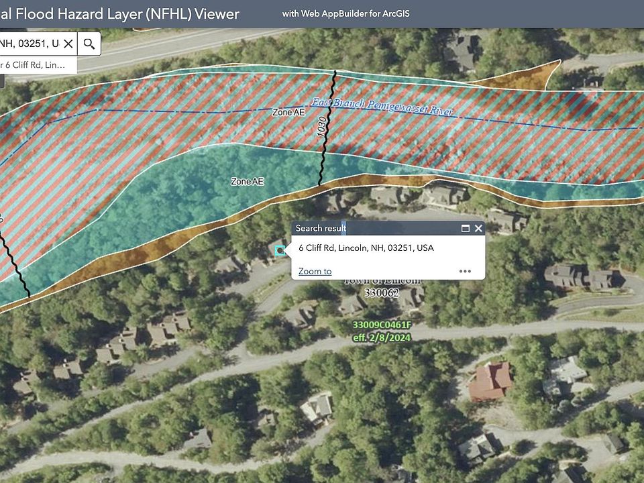Click inside the address search field
The height and width of the screenshot is (483, 644).
[30, 44]
